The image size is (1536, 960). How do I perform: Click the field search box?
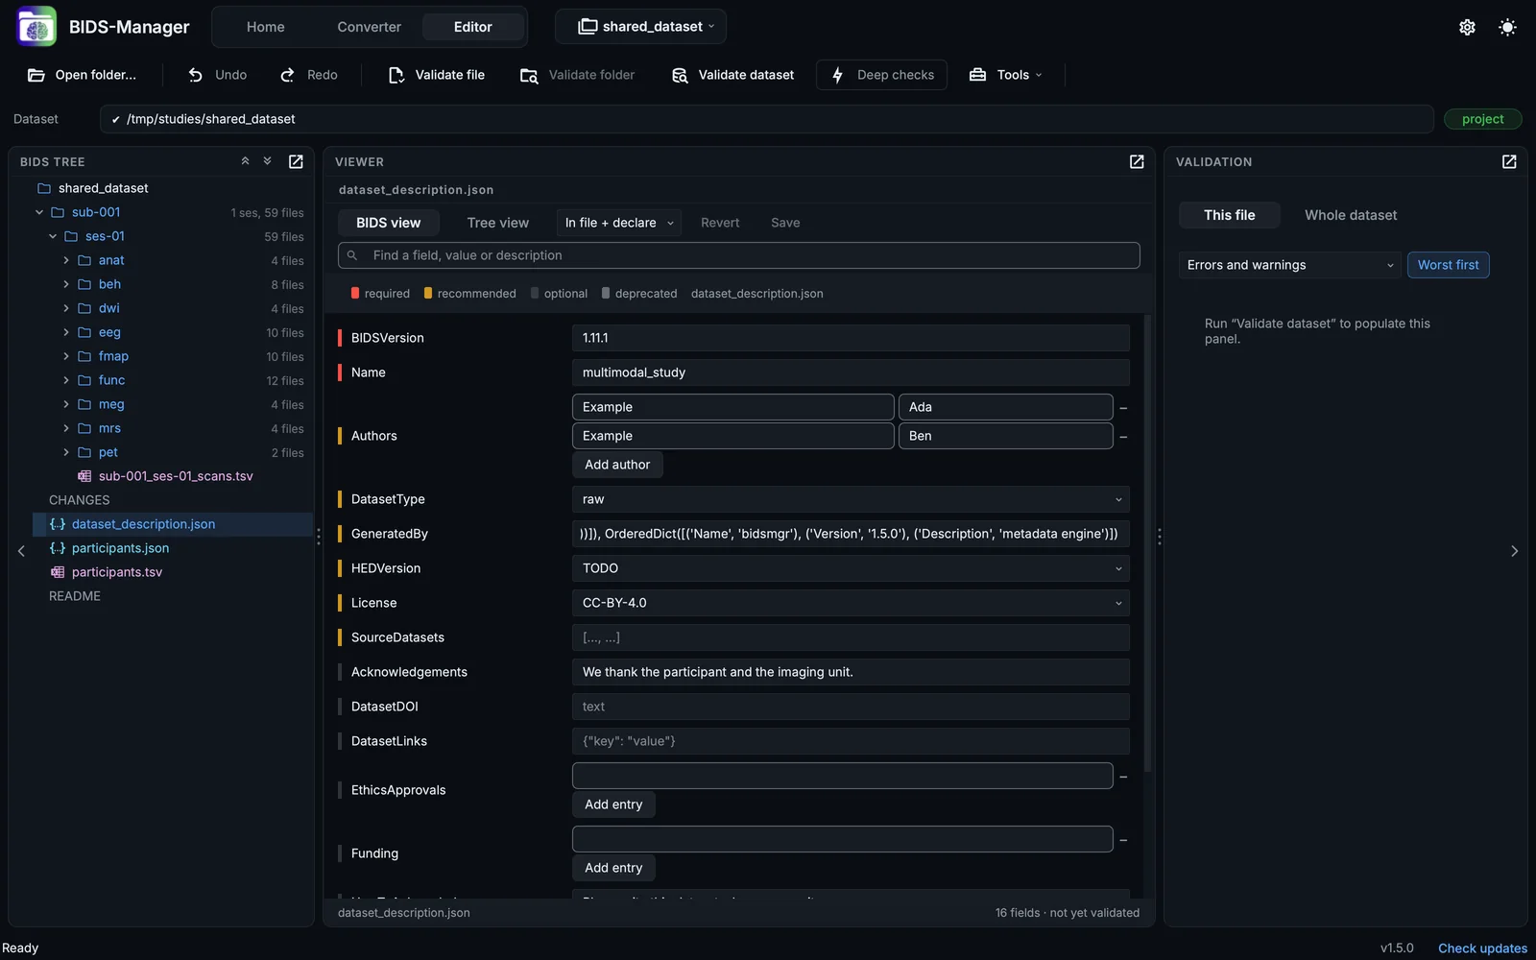[x=739, y=255]
